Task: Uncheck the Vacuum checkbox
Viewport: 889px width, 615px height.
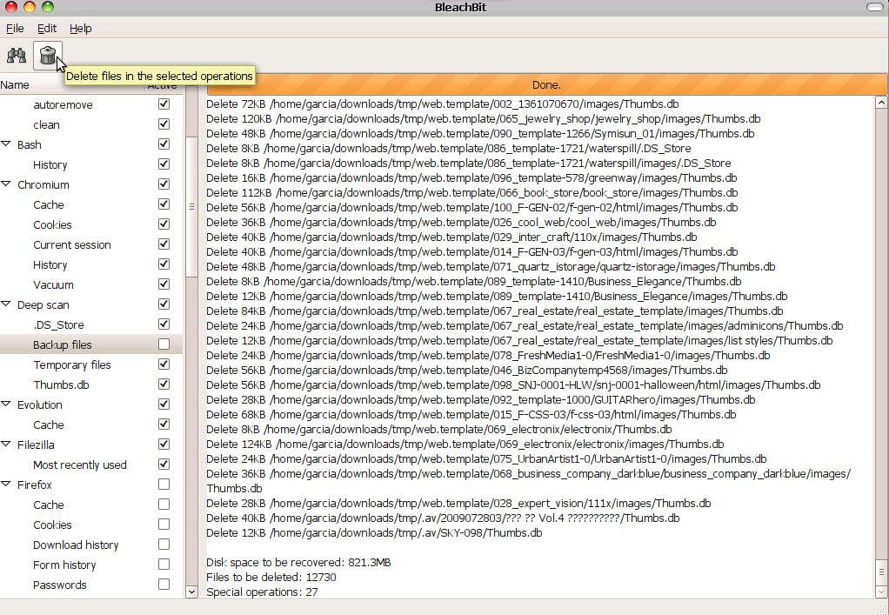Action: coord(164,284)
